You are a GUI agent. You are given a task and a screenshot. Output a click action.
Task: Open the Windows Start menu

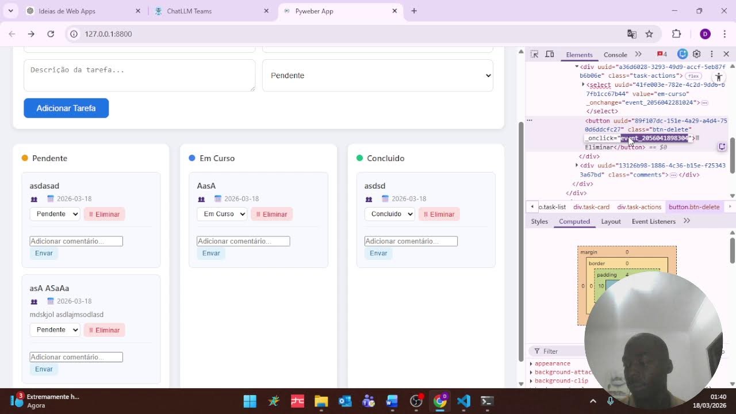[250, 401]
